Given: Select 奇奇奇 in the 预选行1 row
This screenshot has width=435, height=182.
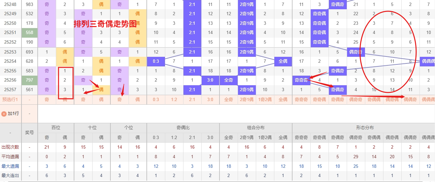Looking at the screenshot, I should click(x=301, y=99).
